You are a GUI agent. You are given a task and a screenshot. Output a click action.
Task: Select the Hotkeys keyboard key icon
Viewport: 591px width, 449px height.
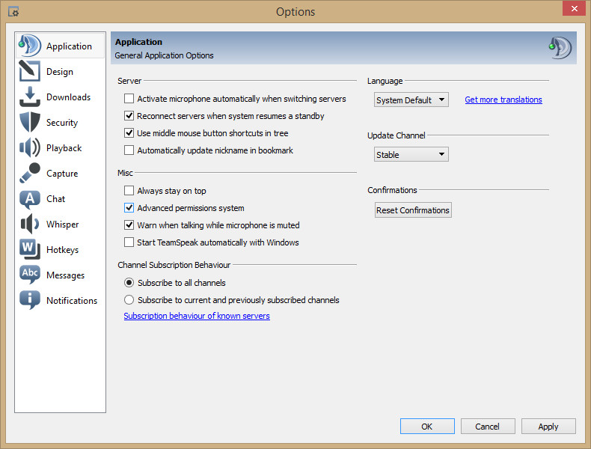point(29,249)
